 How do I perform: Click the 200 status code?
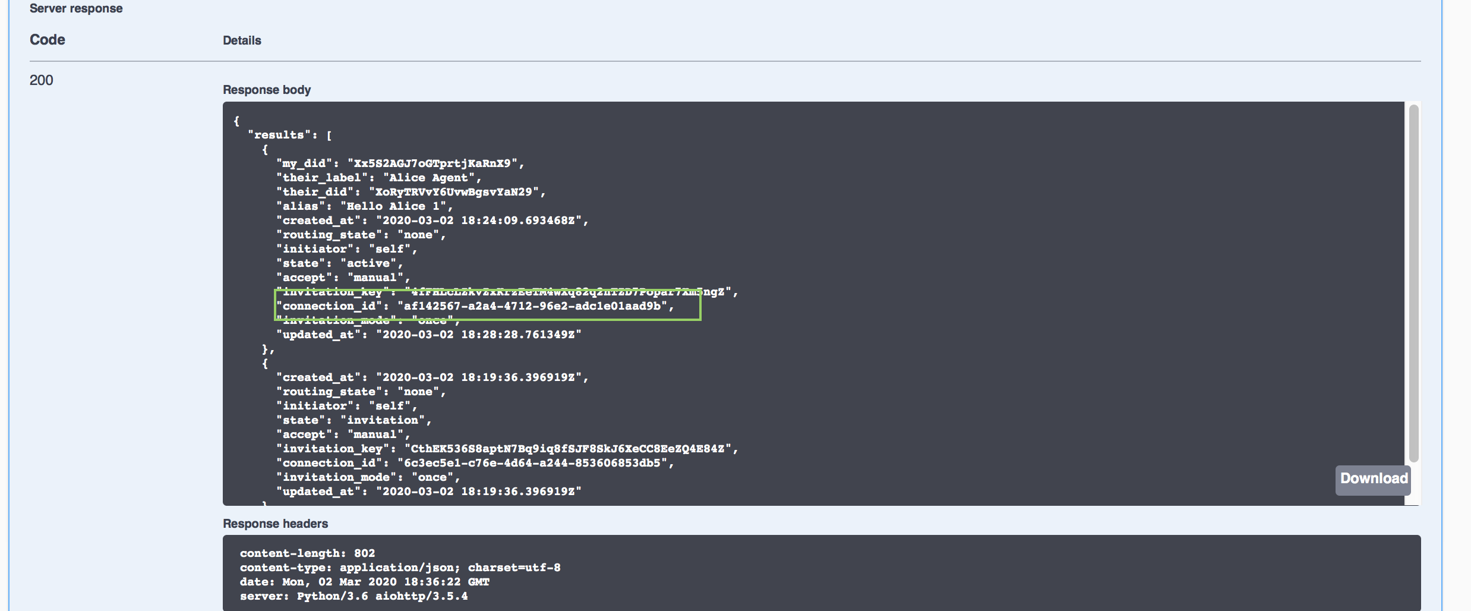coord(42,80)
